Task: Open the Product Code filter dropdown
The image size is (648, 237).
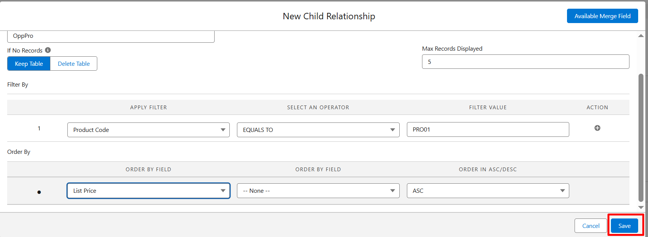Action: pyautogui.click(x=148, y=130)
